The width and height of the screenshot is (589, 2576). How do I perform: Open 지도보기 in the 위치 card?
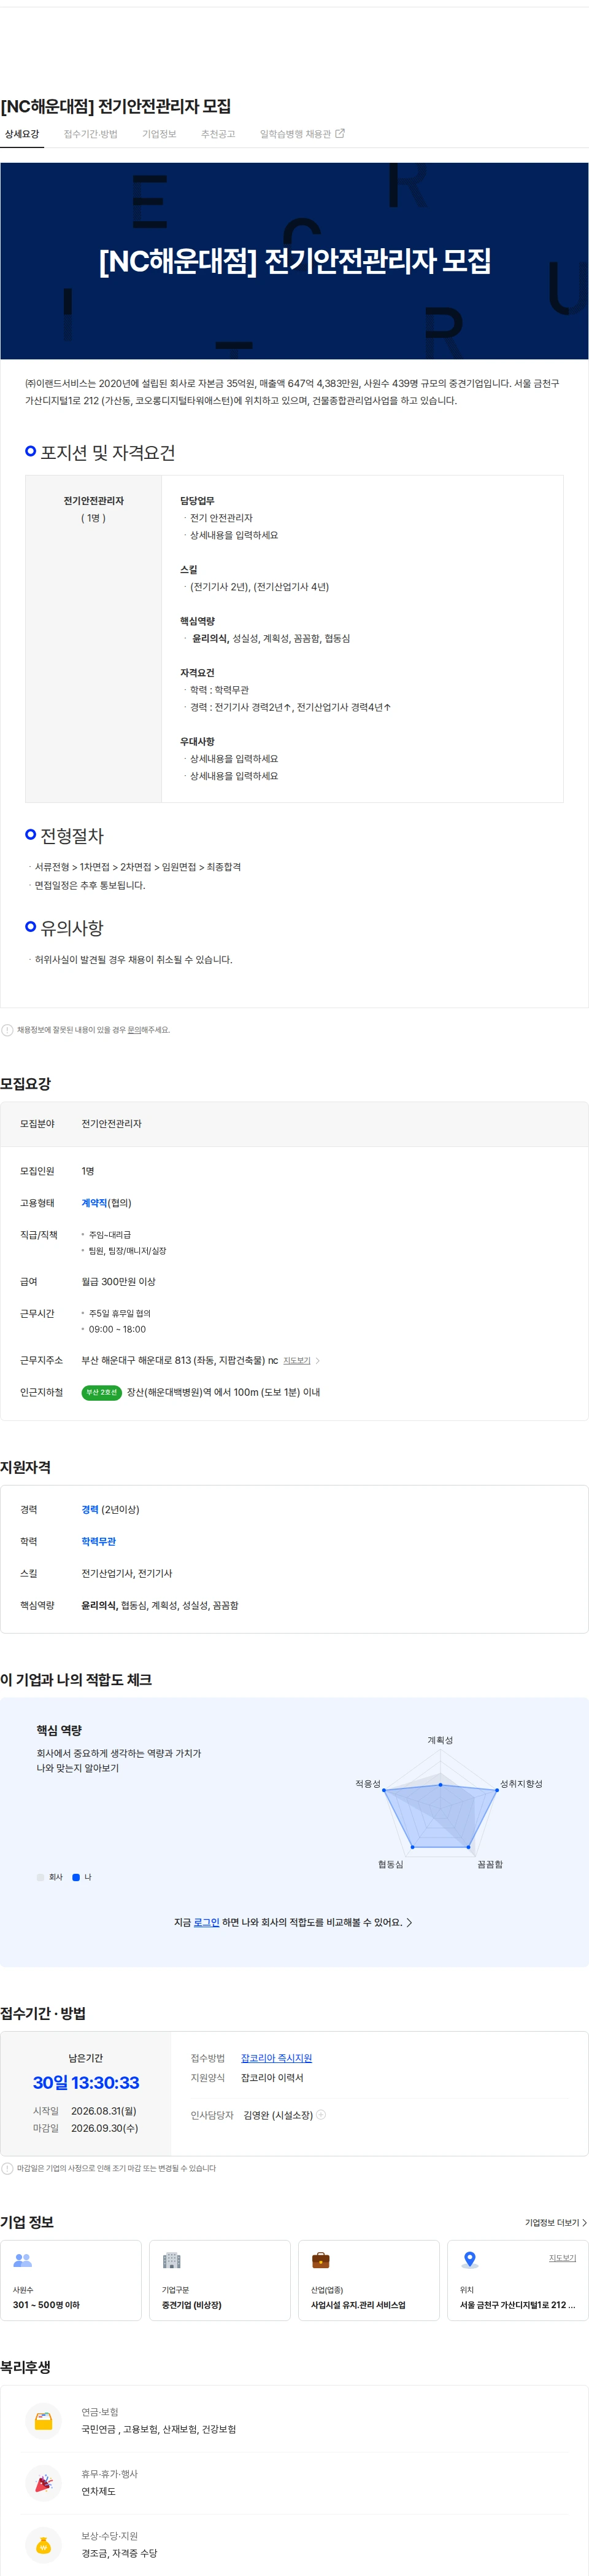click(x=562, y=2258)
